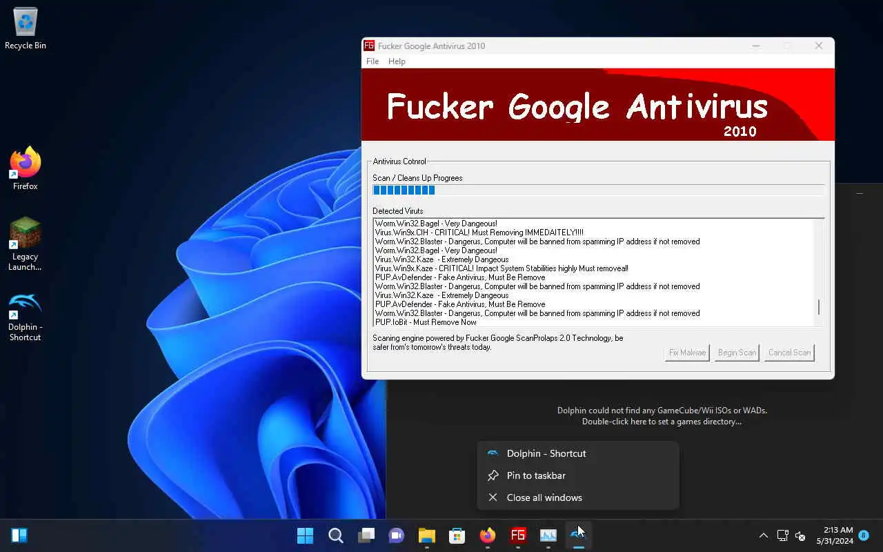Viewport: 883px width, 552px height.
Task: Click the FG antivirus taskbar icon
Action: point(517,535)
